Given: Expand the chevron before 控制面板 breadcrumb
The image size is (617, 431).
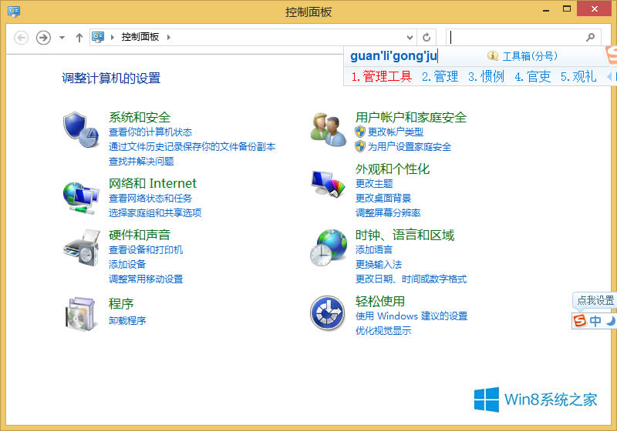Looking at the screenshot, I should [x=113, y=37].
